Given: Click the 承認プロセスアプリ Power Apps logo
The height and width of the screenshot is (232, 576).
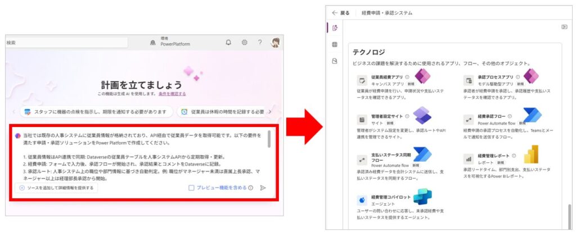Looking at the screenshot, I should pos(531,77).
